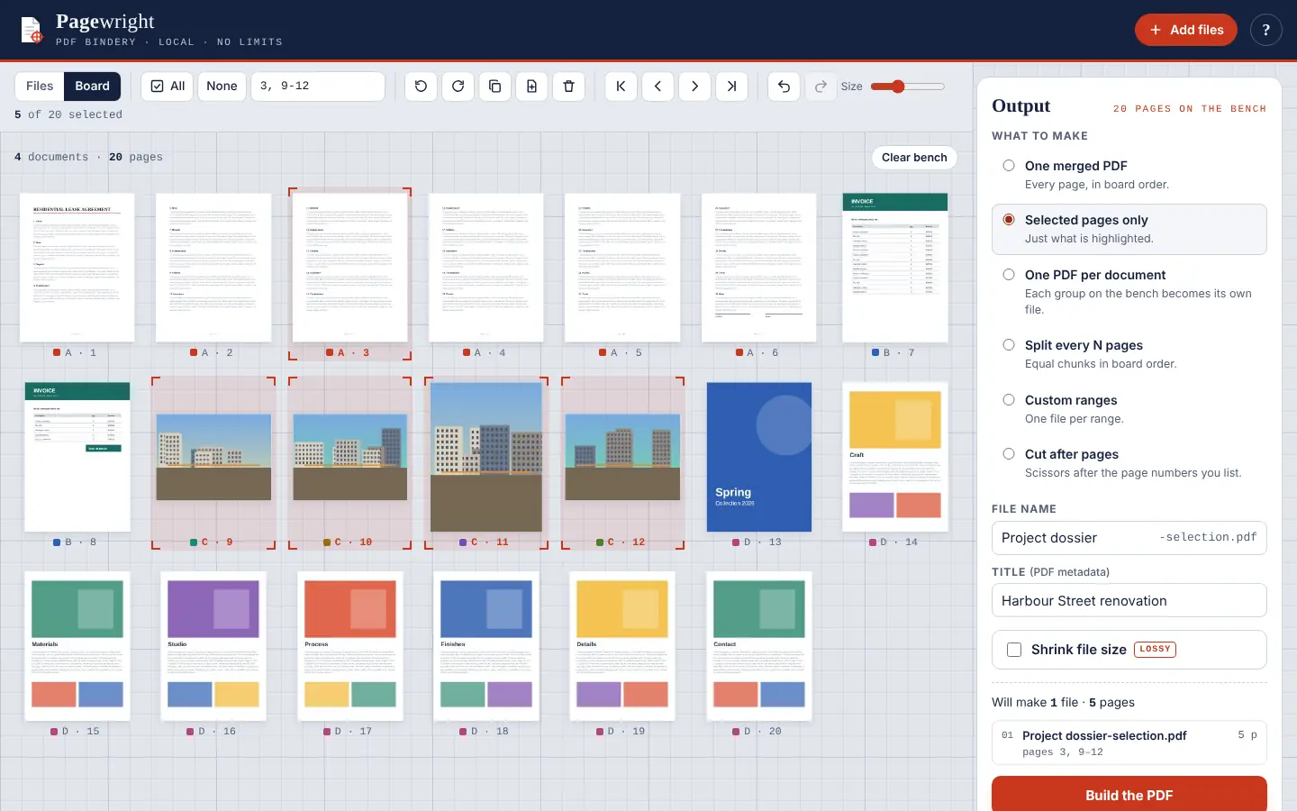Open help via question mark button

click(x=1265, y=30)
